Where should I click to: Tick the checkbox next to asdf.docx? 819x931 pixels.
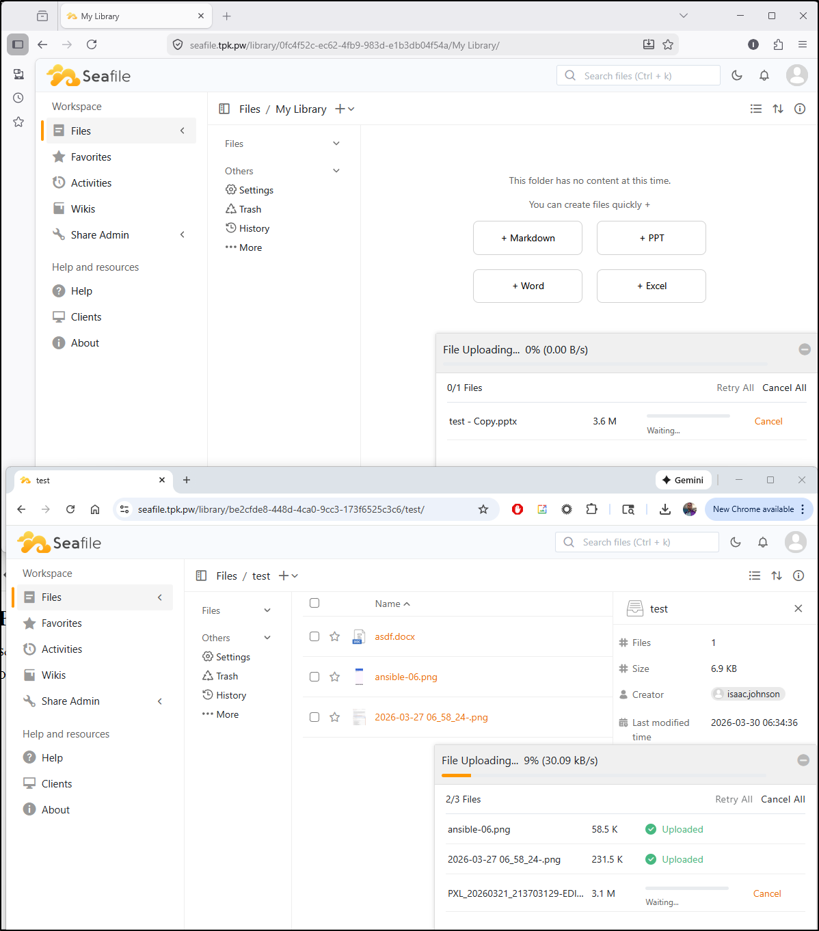tap(314, 636)
